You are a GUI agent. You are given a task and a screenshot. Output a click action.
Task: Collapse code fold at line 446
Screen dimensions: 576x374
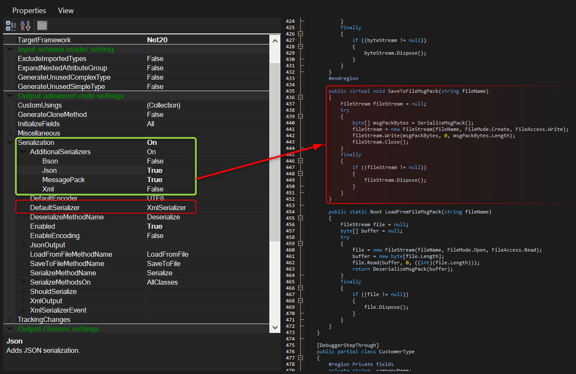coord(301,161)
